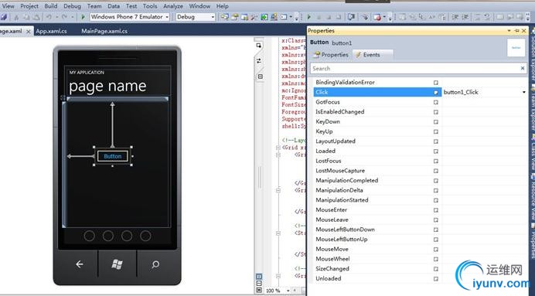Viewport: 535px width, 296px height.
Task: Switch to the Properties tab
Action: 332,55
